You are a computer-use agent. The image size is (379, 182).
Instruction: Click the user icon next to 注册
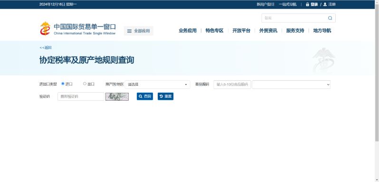pyautogui.click(x=325, y=4)
